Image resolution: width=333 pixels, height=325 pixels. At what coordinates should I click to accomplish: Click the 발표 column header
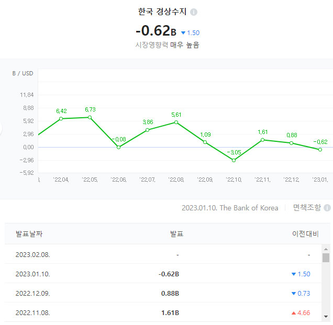(176, 234)
